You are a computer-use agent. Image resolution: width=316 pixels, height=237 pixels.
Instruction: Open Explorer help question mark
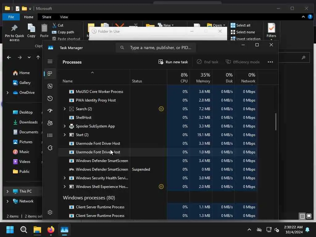[x=310, y=17]
